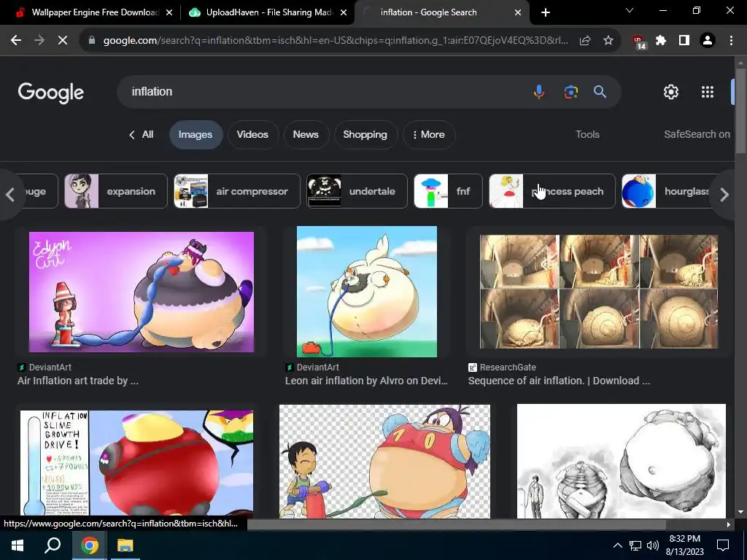Select the undertale suggestion chip
Screen dimensions: 747x560
[x=357, y=191]
